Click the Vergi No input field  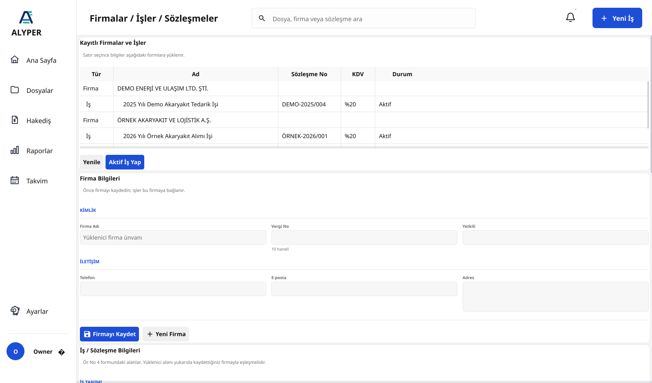click(364, 238)
